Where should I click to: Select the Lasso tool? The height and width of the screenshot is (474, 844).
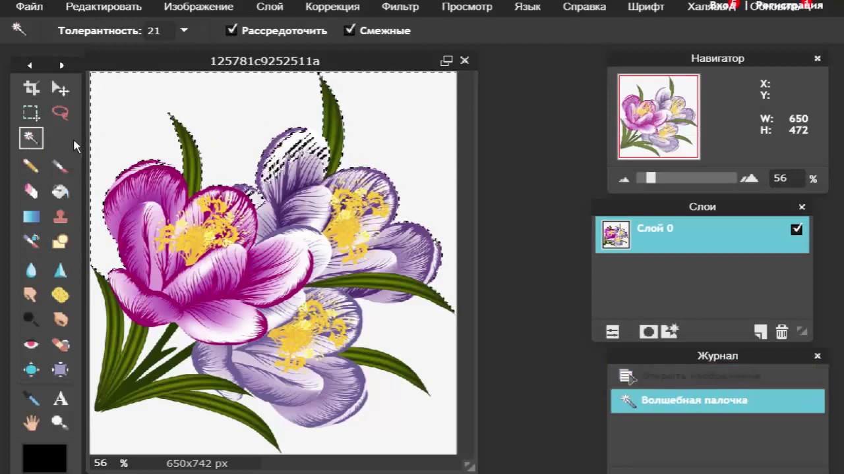click(60, 113)
